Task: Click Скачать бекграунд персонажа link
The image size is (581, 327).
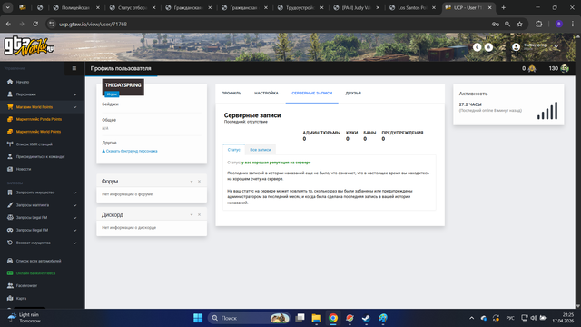Action: [x=130, y=151]
